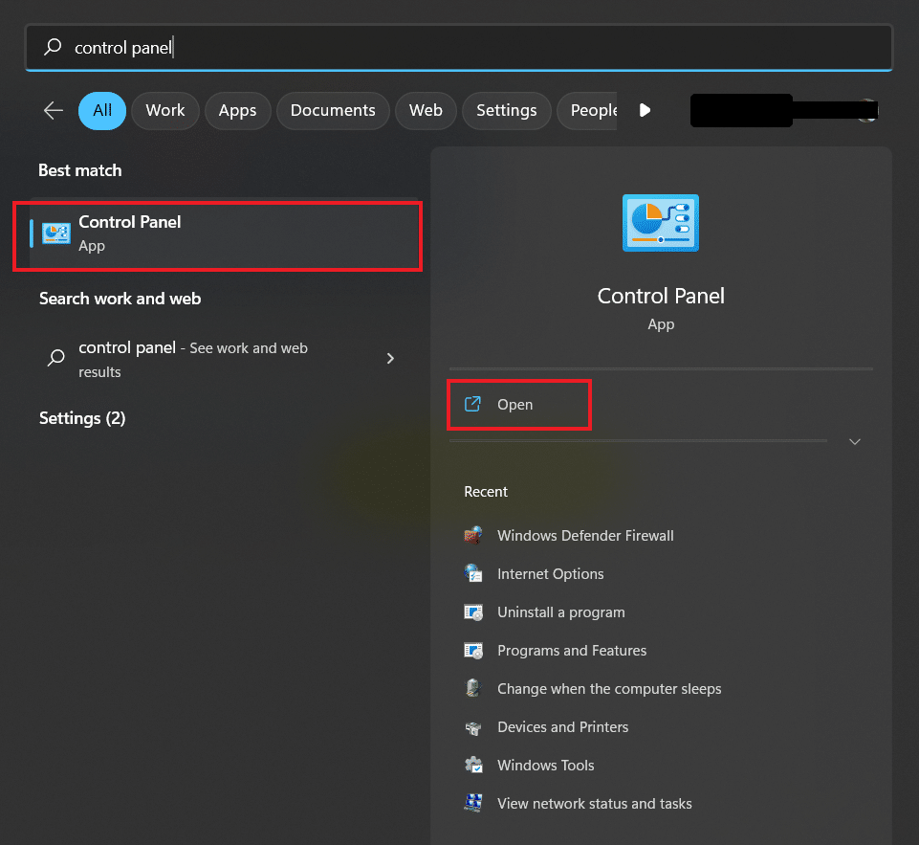The image size is (919, 845).
Task: Switch to the Work filter tab
Action: [165, 111]
